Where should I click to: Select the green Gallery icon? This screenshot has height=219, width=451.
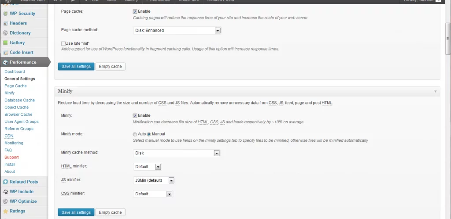tap(5, 43)
